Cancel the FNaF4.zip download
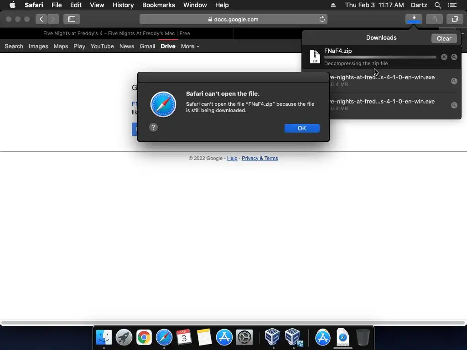 click(444, 57)
